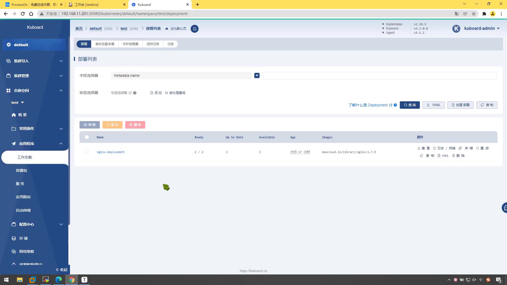Viewport: 507px width, 285px height.
Task: Collapse 名称空间 menu in sidebar
Action: 35,91
